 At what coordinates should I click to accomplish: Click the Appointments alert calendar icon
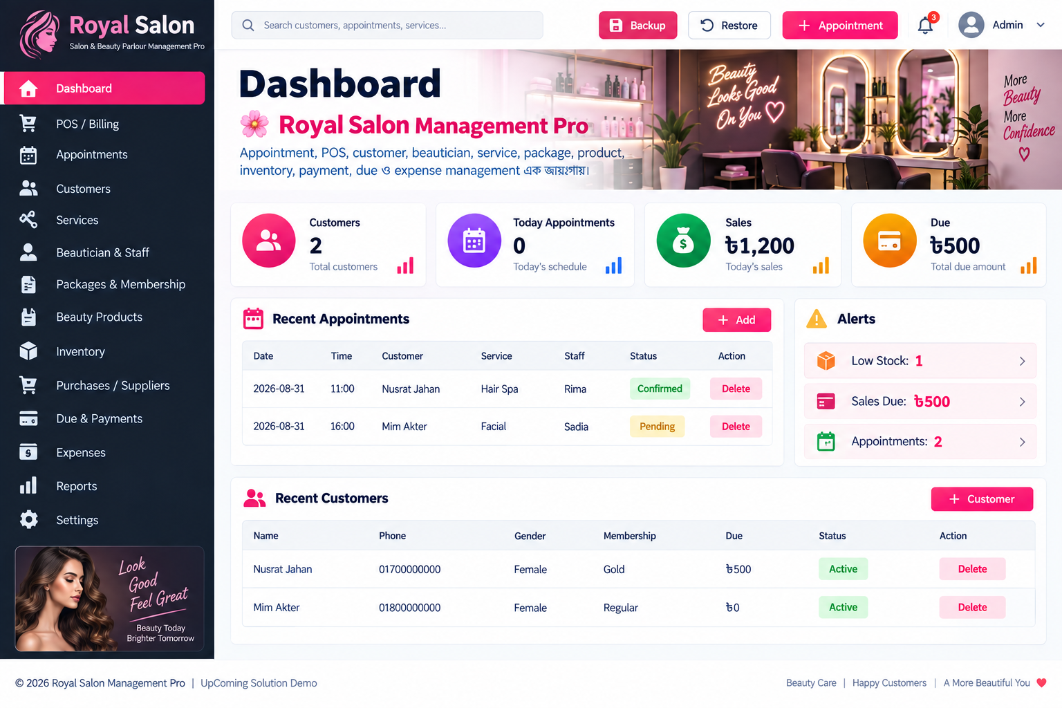[826, 442]
